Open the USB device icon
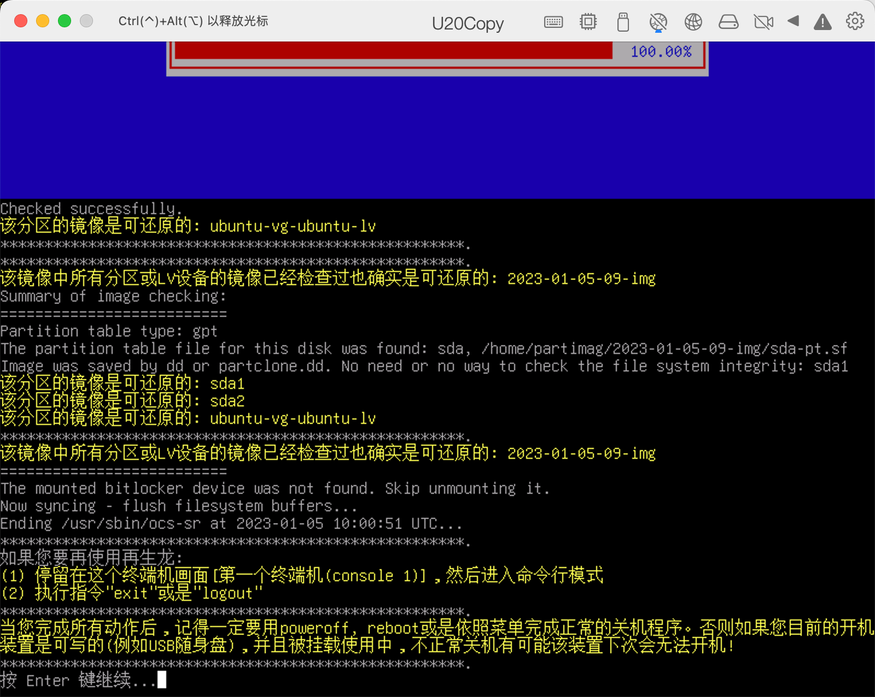The height and width of the screenshot is (697, 875). (x=623, y=22)
